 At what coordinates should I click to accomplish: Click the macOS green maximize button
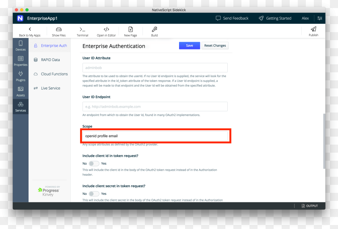click(x=27, y=10)
